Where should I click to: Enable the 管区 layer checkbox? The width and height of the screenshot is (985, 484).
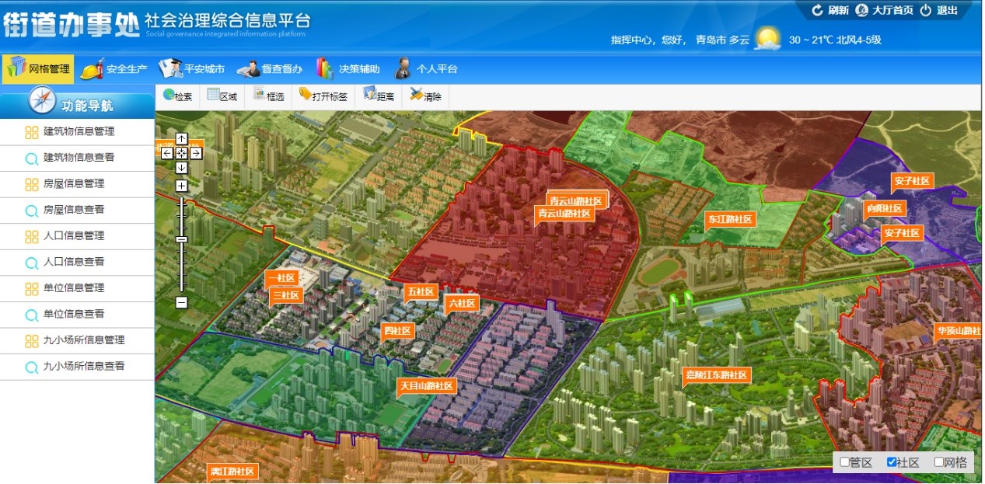(845, 462)
